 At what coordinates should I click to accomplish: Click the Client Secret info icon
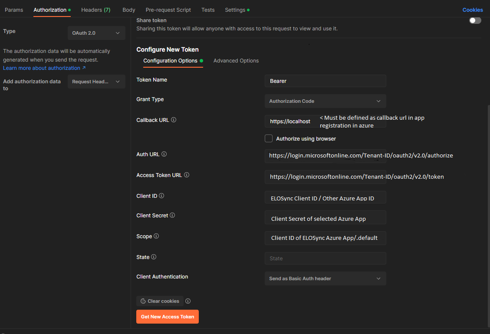point(172,215)
